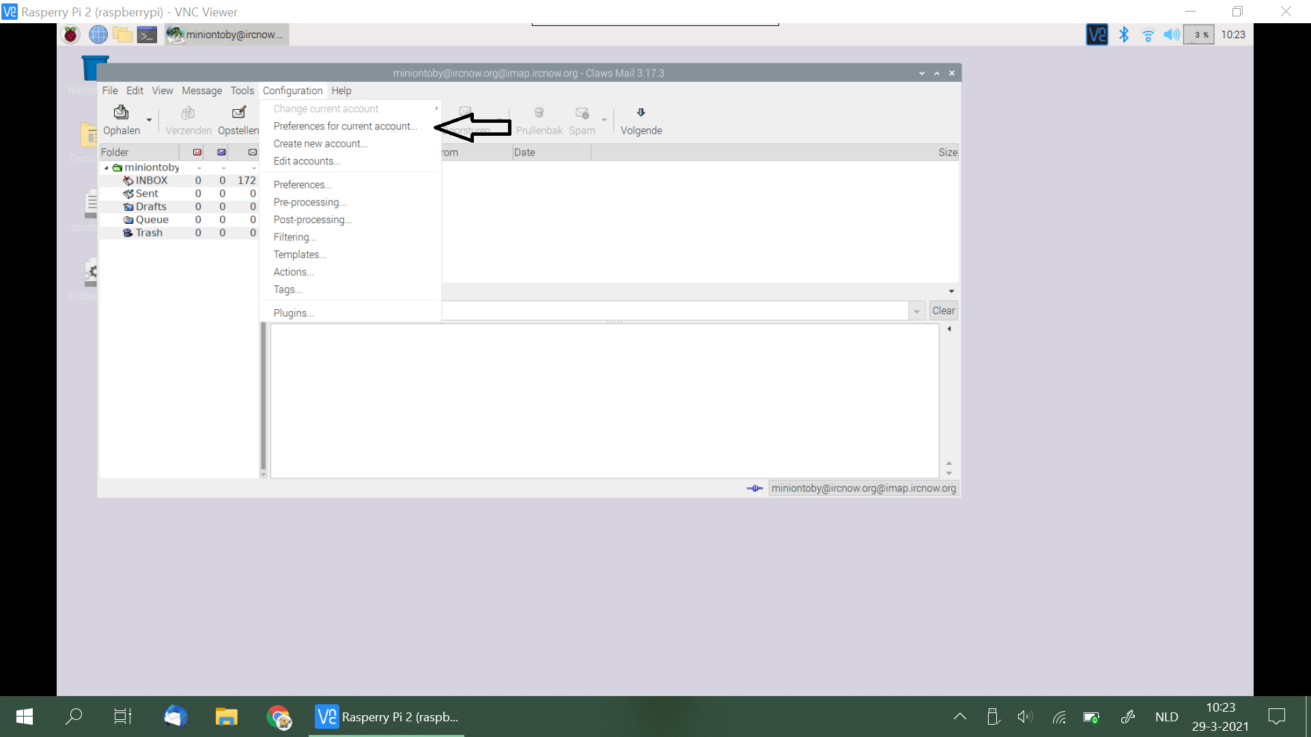Screen dimensions: 1311x737
Task: Open Chrome from Windows taskbar
Action: [x=279, y=717]
